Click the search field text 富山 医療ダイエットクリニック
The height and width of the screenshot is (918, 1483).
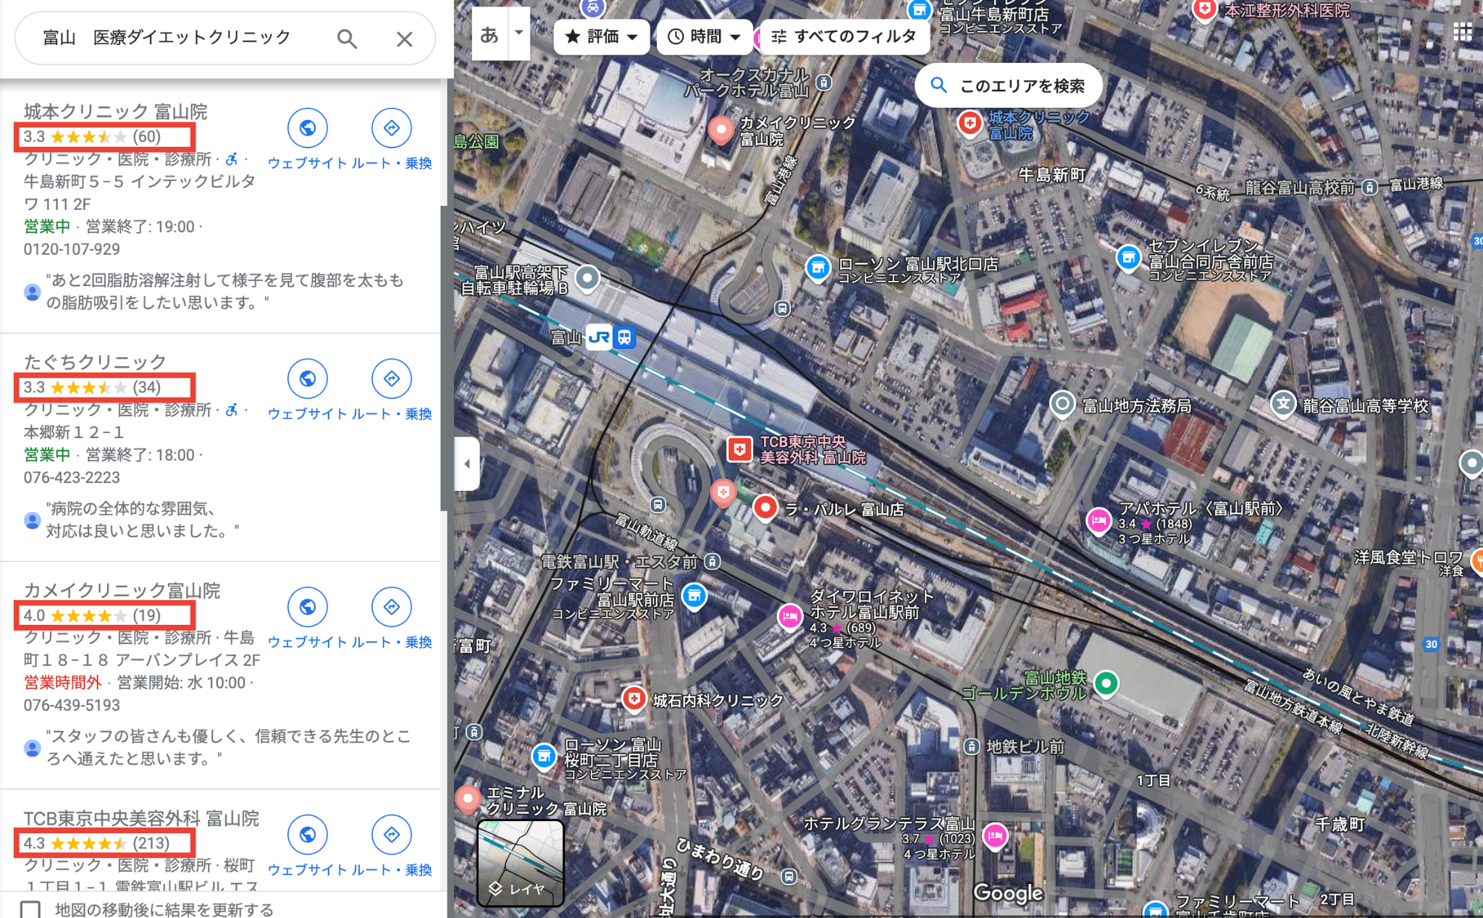pos(167,38)
